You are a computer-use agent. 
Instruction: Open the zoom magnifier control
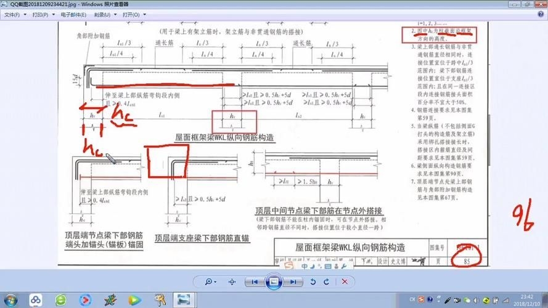208,282
